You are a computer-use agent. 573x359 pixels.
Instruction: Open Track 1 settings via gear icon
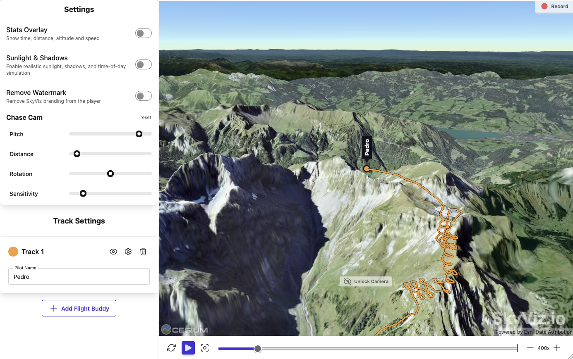click(128, 252)
